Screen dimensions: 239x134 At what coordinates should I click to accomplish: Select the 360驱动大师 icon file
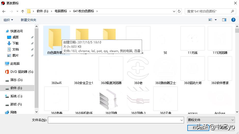[193, 71]
